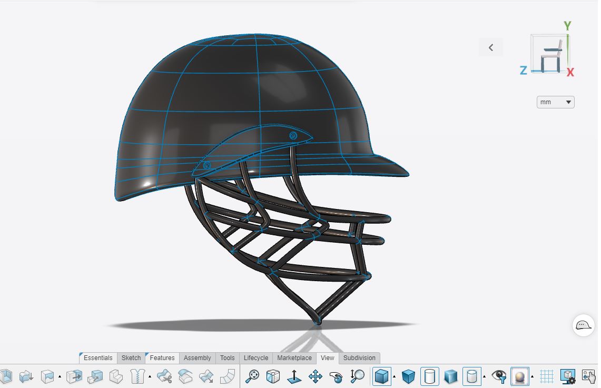The width and height of the screenshot is (601, 388).
Task: Open the Sketch tab
Action: click(x=131, y=358)
